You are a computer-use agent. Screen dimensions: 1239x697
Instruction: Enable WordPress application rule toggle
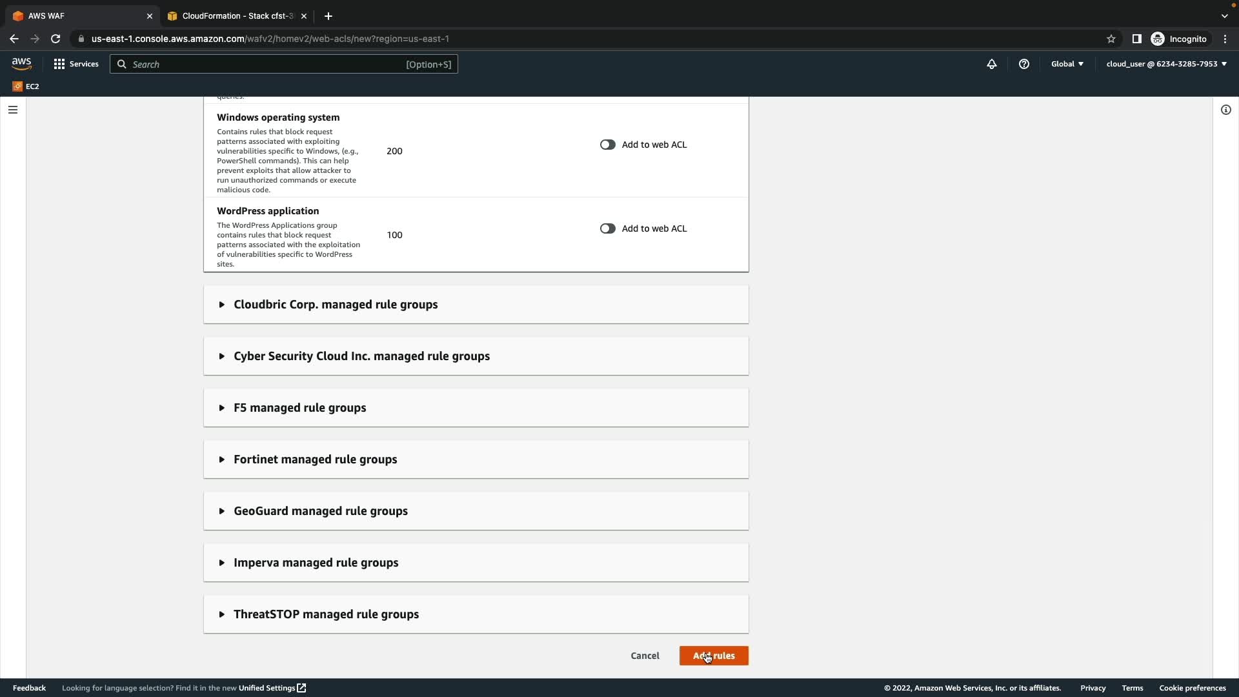pyautogui.click(x=607, y=228)
